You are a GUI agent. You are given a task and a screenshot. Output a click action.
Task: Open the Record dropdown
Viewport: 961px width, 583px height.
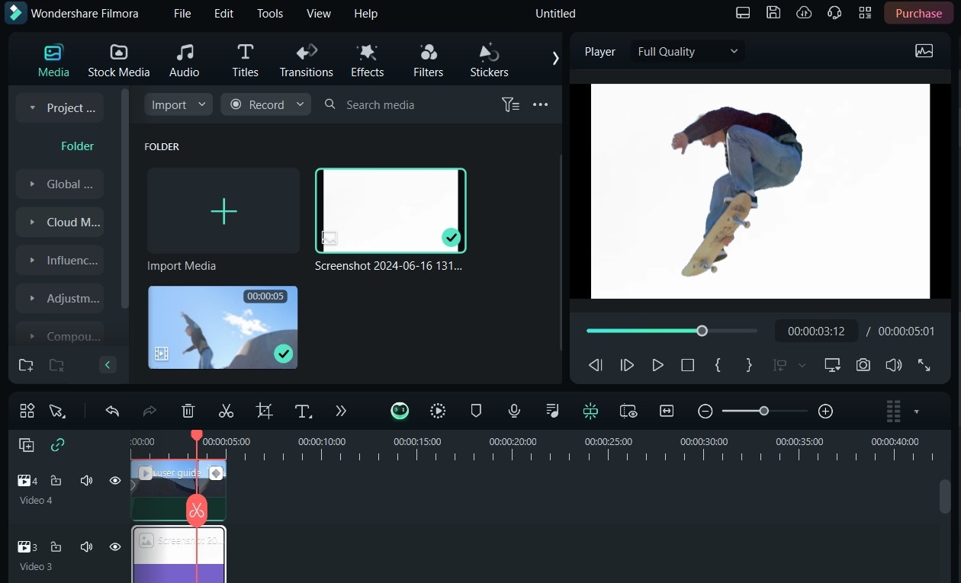click(x=266, y=104)
